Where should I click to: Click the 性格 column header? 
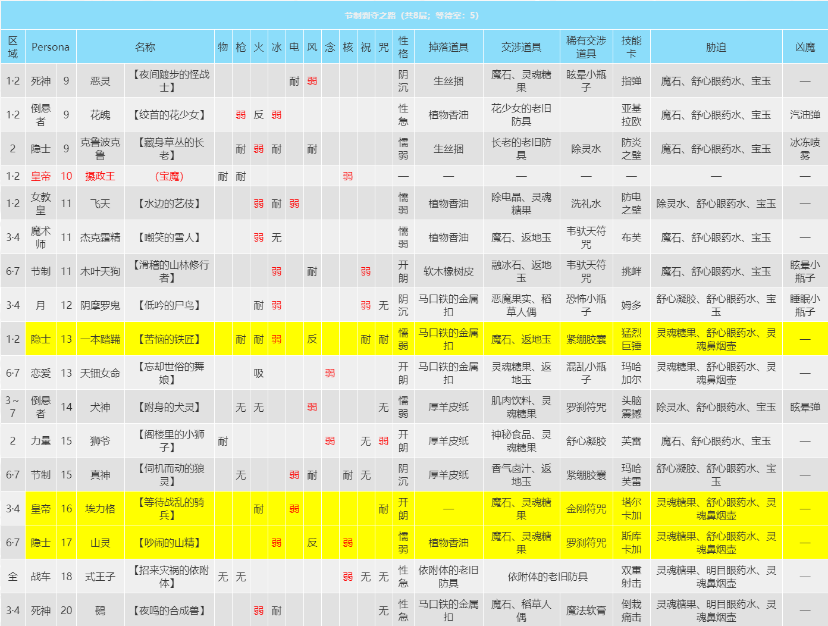click(x=403, y=47)
